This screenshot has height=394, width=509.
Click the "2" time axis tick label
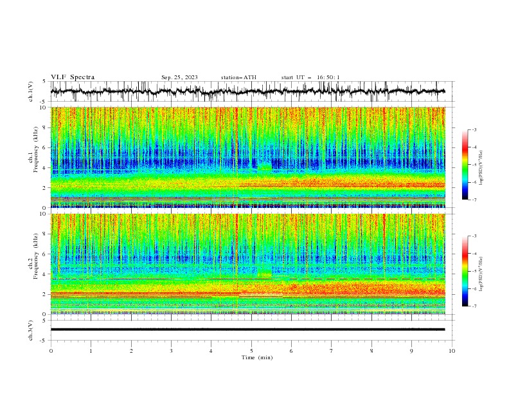(x=131, y=351)
